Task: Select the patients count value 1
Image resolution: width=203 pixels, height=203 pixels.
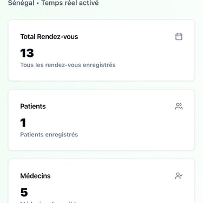Action: pos(23,123)
